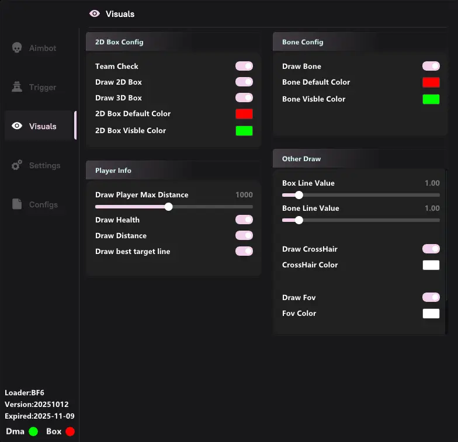Click the green Dma status indicator
Viewport: 458px width, 442px height.
(x=33, y=431)
